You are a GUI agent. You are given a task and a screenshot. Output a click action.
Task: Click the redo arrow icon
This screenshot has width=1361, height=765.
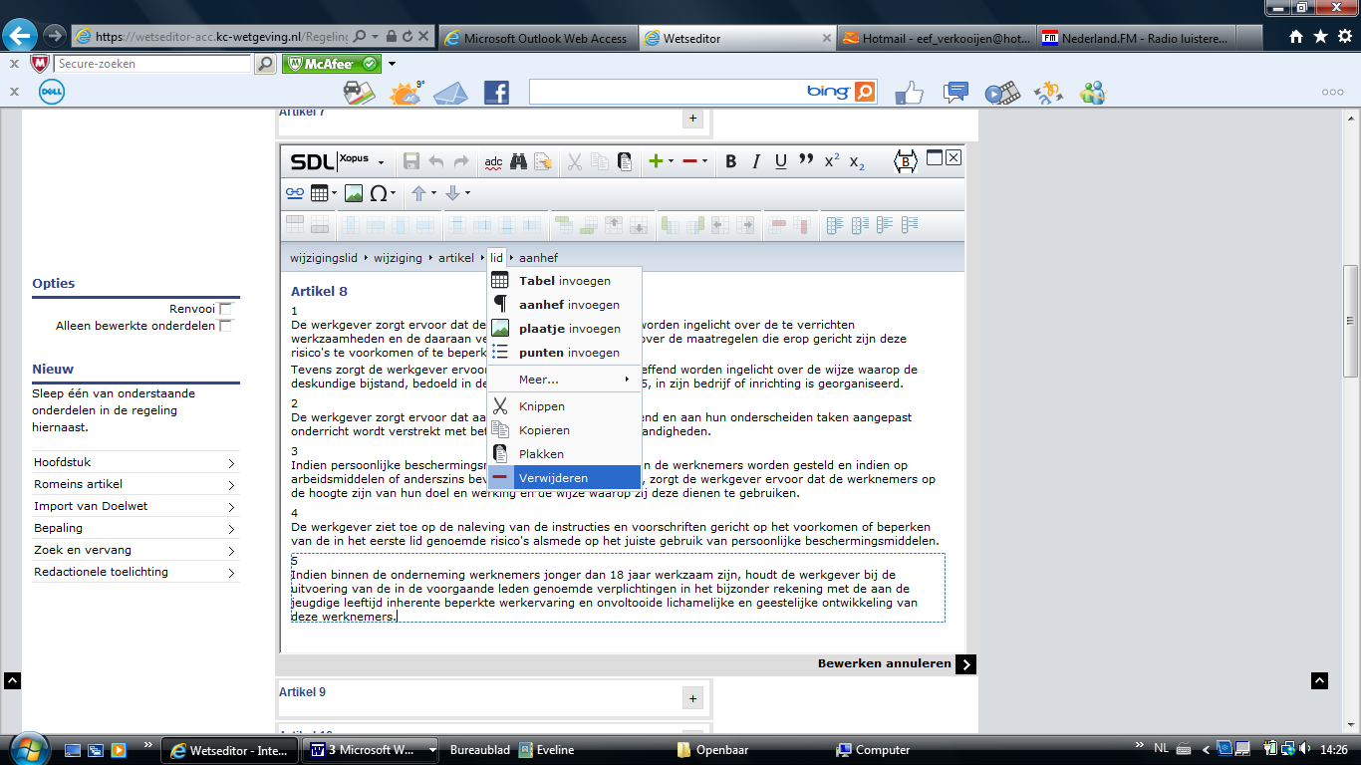click(x=460, y=161)
